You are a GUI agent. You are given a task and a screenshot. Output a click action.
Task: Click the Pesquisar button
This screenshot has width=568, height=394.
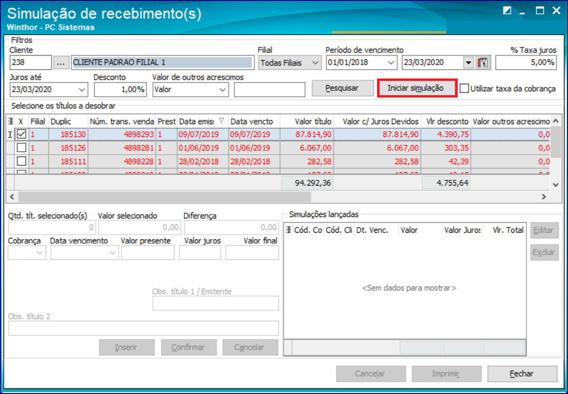342,88
